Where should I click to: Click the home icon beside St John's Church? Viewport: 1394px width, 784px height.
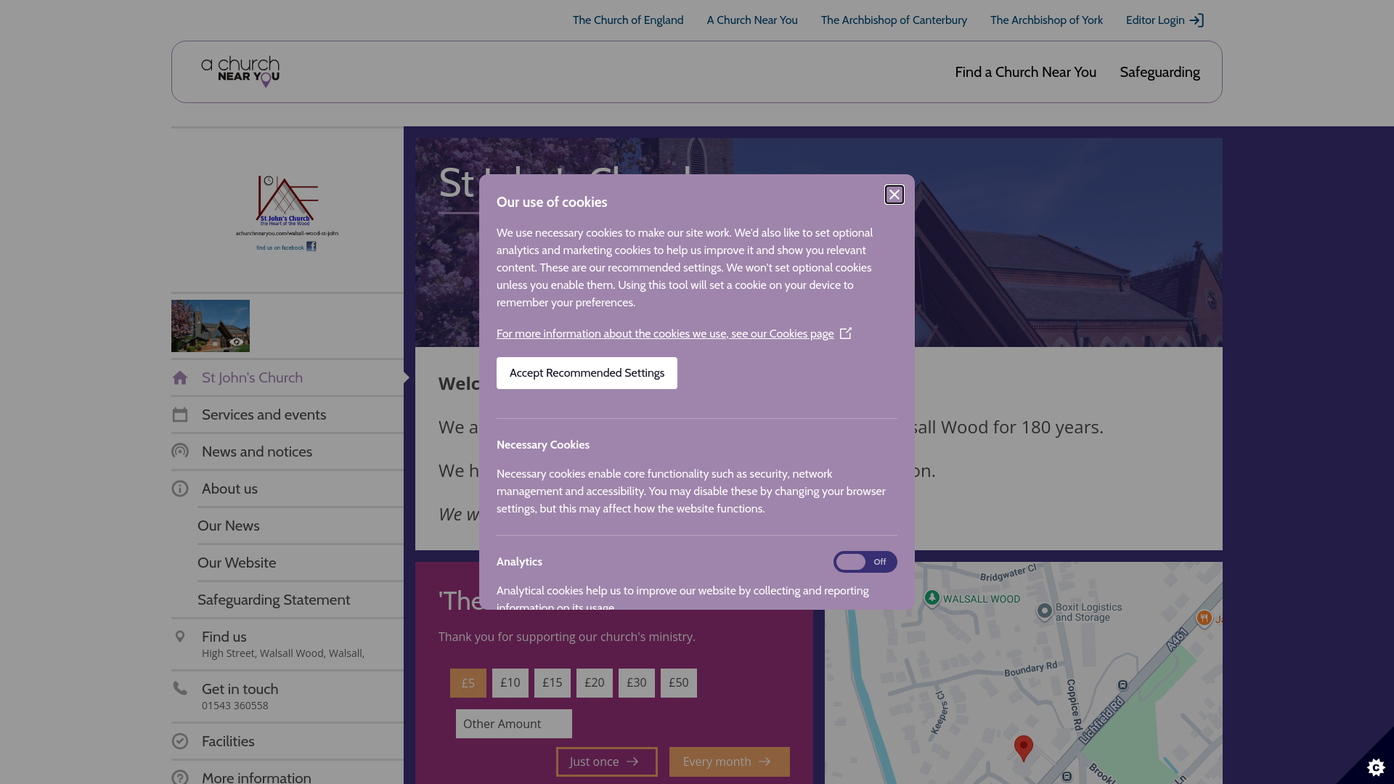180,377
